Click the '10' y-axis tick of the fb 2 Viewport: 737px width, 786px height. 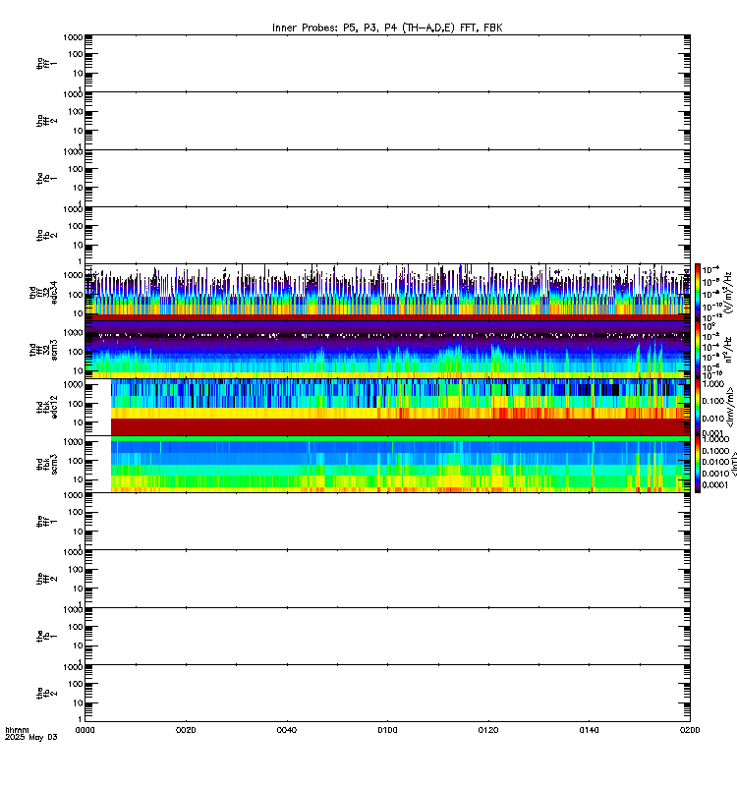tap(78, 703)
